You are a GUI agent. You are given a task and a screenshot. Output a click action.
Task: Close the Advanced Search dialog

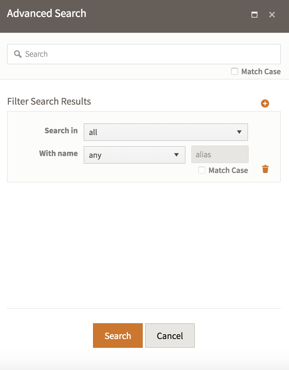(272, 15)
